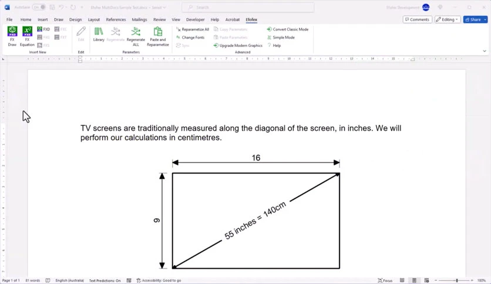Open the Comments pane button
This screenshot has height=284, width=491.
418,19
